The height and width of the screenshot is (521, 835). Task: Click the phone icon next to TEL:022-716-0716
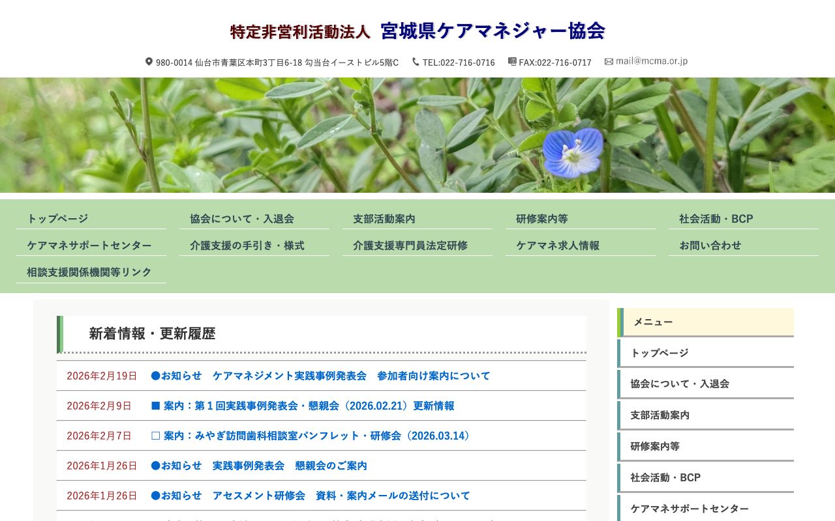coord(415,61)
